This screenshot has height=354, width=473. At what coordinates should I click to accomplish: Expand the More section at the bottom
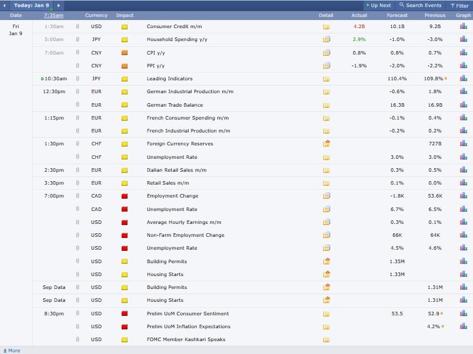point(12,350)
